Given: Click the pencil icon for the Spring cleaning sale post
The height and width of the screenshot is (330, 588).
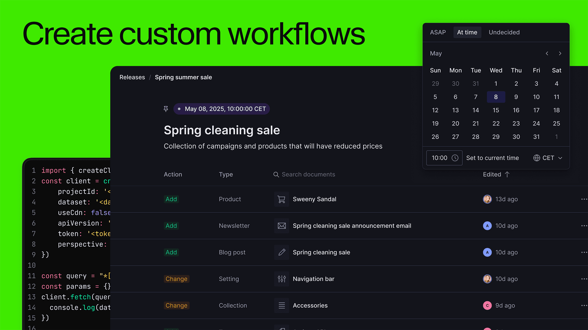Looking at the screenshot, I should point(281,252).
